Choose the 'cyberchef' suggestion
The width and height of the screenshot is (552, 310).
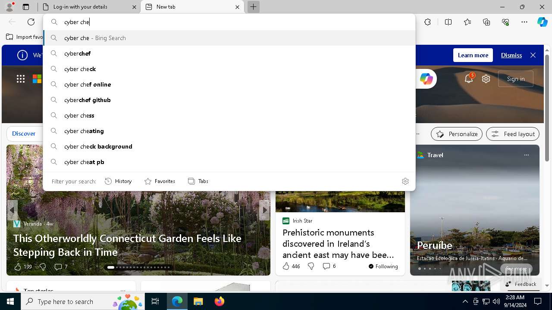pos(229,53)
